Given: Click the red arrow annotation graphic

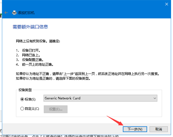Looking at the screenshot, I should pyautogui.click(x=114, y=121).
